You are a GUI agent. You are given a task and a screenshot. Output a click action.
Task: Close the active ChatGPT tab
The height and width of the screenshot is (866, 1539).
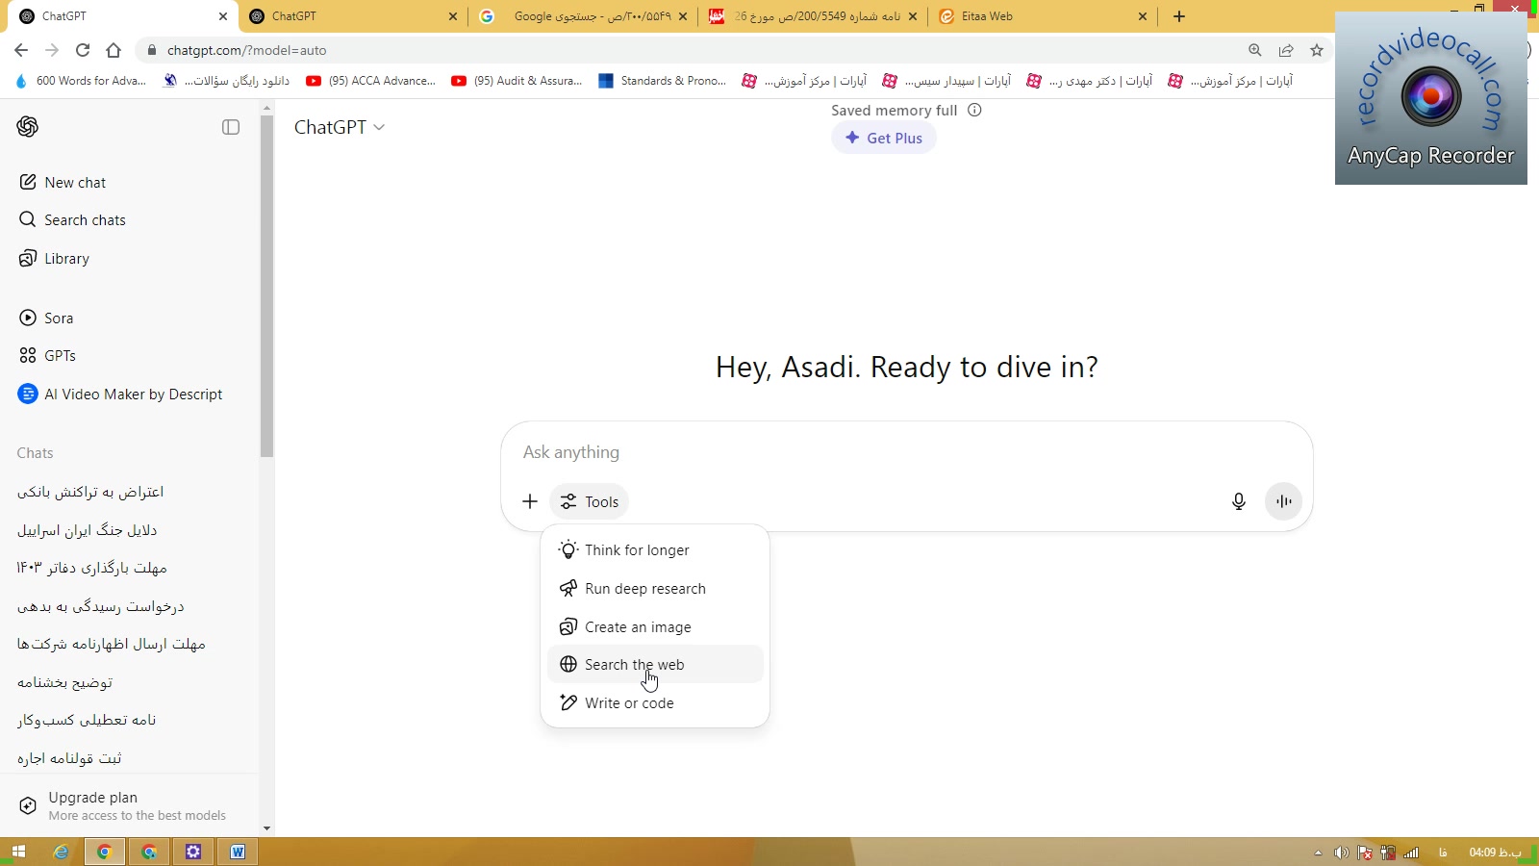223,16
